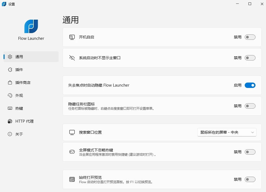This screenshot has height=192, width=266.
Task: Switch to the 通用 settings section
Action: pos(19,56)
